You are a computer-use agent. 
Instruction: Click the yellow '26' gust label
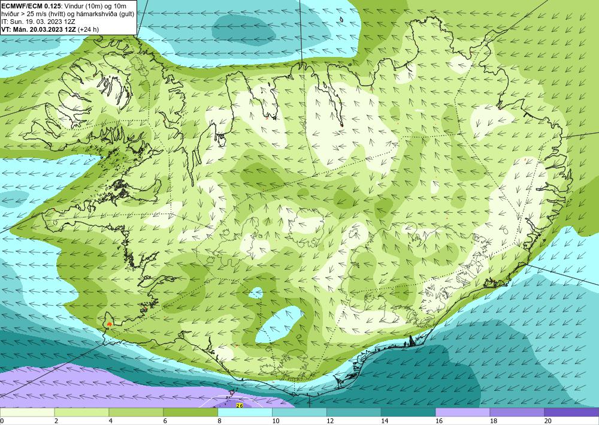click(x=240, y=405)
